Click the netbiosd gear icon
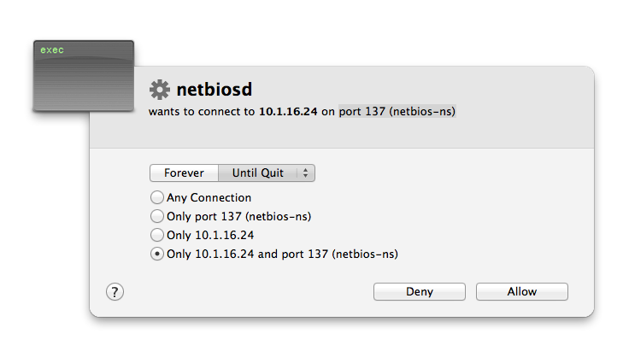This screenshot has height=351, width=623. [160, 90]
